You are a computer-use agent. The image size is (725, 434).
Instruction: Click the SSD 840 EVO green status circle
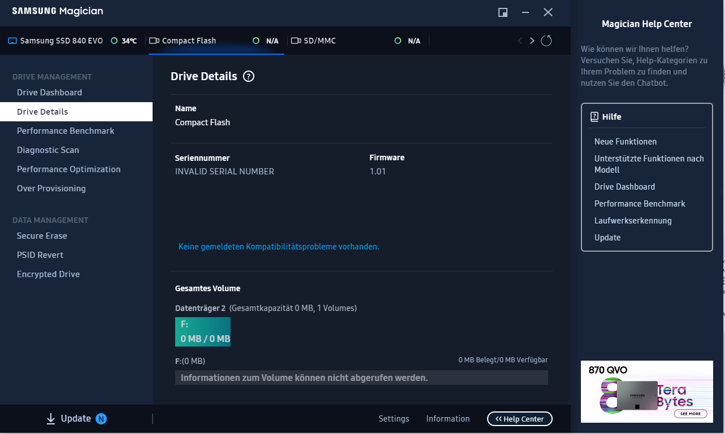coord(114,41)
